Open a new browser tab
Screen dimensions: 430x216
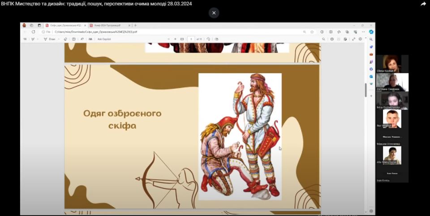coord(136,26)
